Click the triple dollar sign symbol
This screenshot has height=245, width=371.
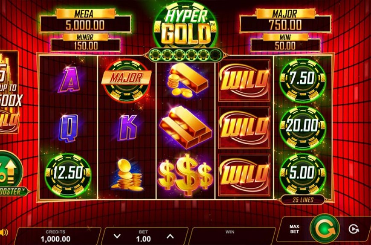186,175
